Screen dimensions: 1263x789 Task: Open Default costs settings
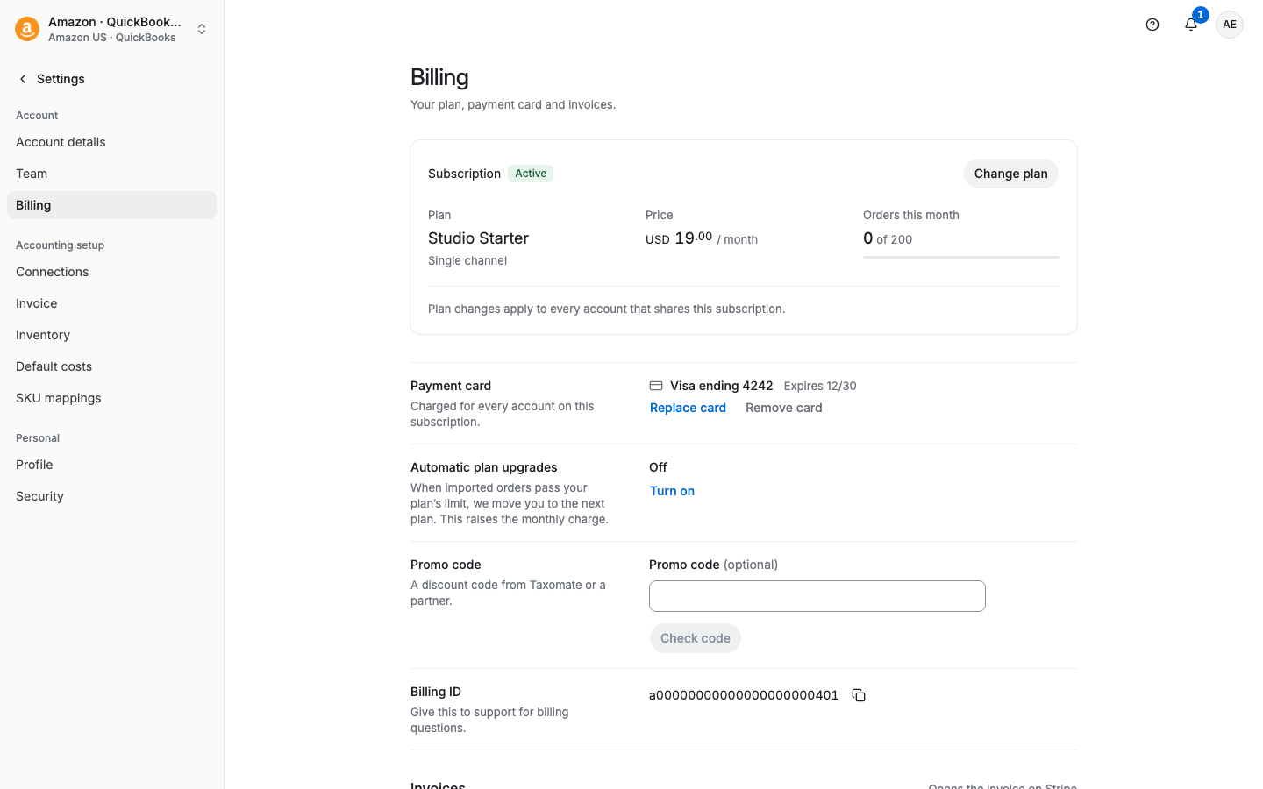pyautogui.click(x=111, y=366)
